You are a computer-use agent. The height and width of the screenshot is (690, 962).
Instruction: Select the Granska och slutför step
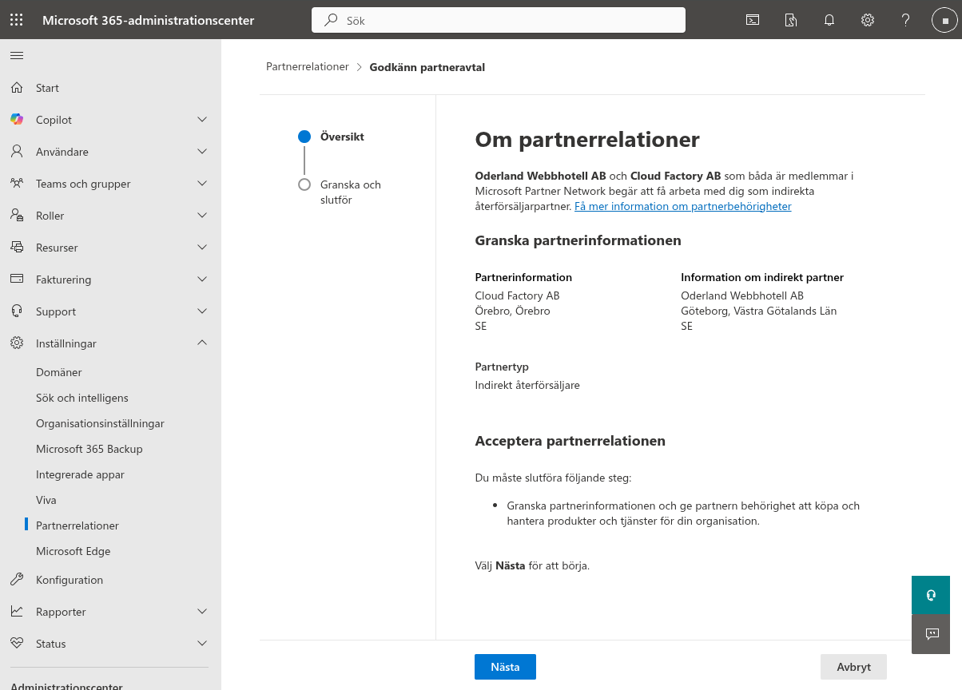click(x=350, y=192)
